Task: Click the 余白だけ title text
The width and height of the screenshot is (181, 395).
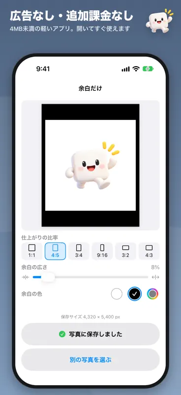Action: [90, 88]
